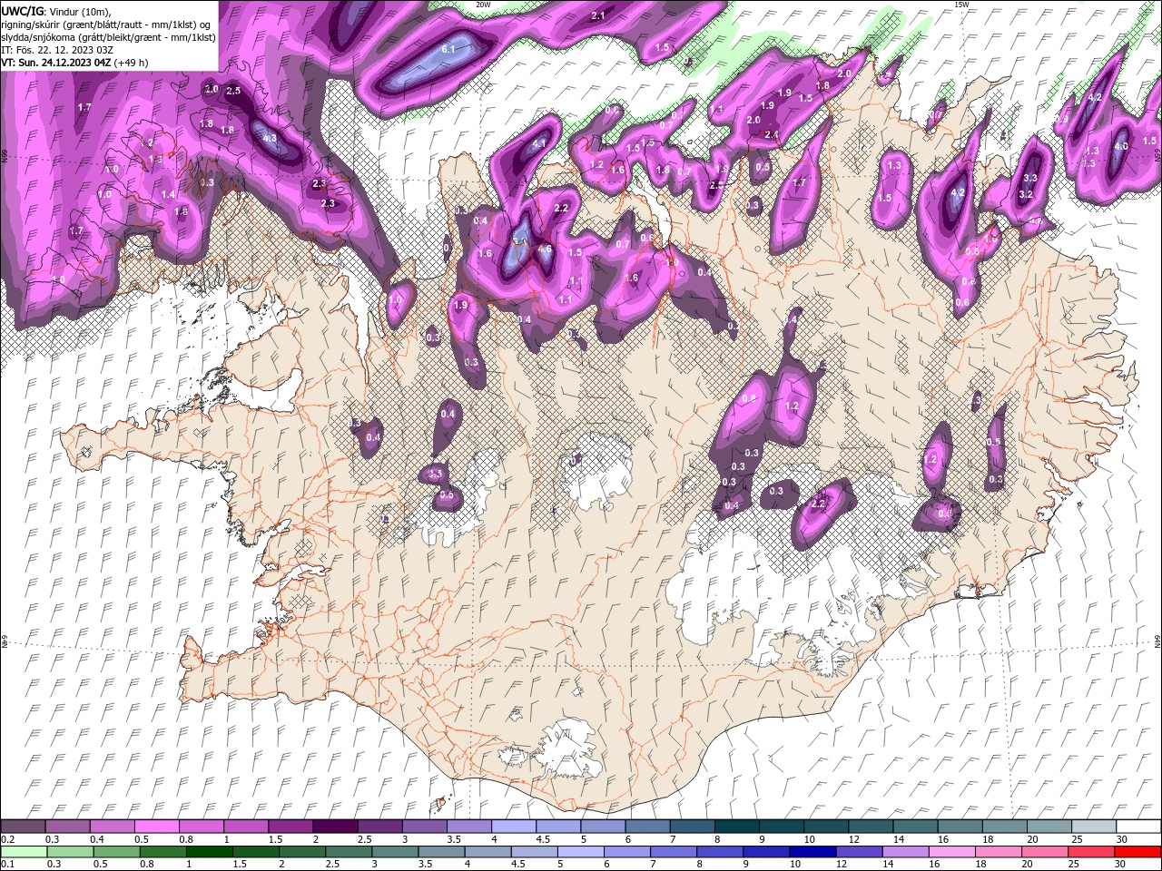Click the slydda/snjókoma legend description line
The image size is (1162, 871).
109,37
